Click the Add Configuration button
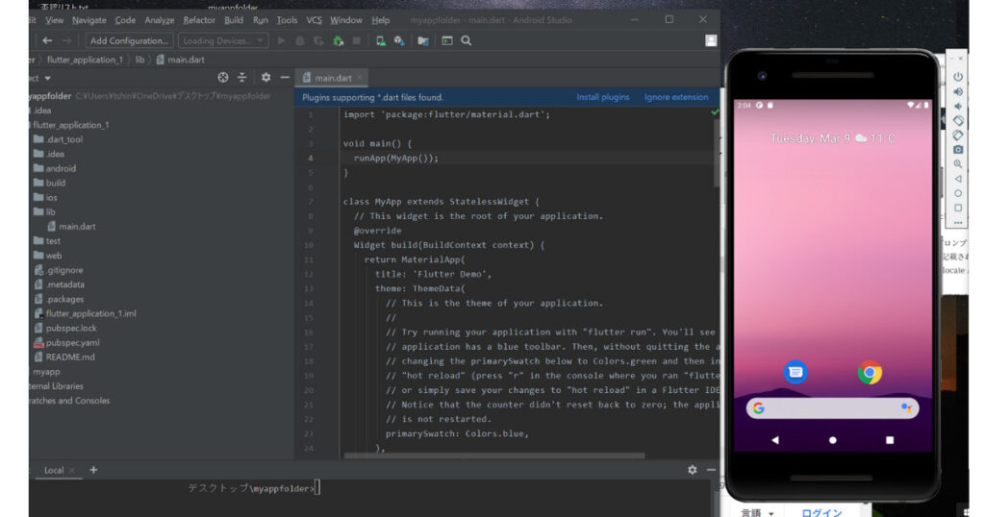 129,40
